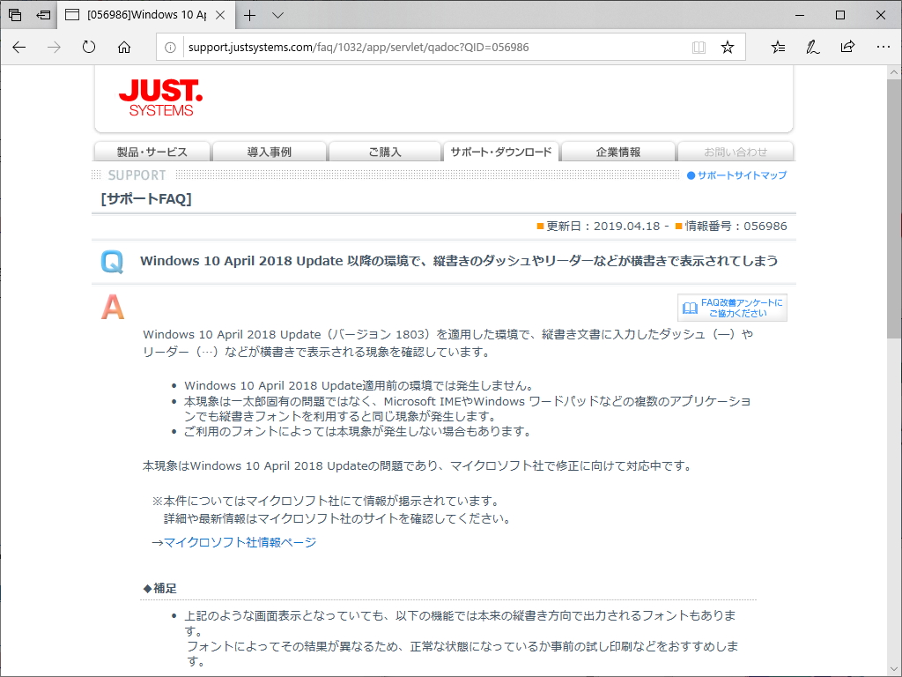Open 導入事例 menu tab
The width and height of the screenshot is (902, 677).
[x=270, y=152]
